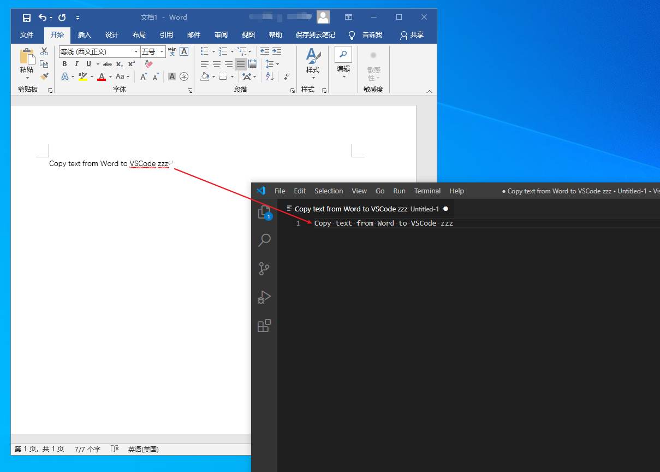Toggle Justify alignment in Word
The width and height of the screenshot is (660, 472).
(x=241, y=64)
